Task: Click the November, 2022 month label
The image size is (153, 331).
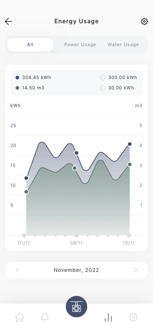Action: (76, 270)
